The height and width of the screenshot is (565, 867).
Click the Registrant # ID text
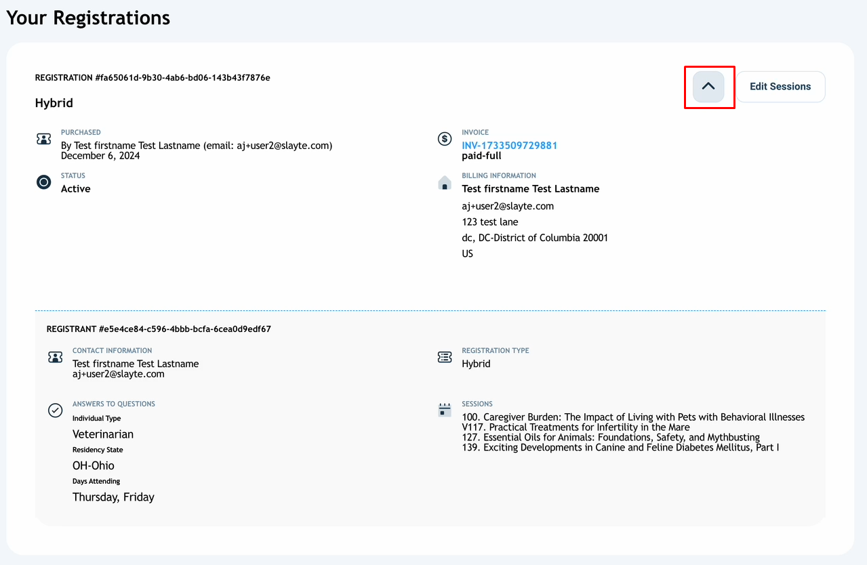point(159,329)
